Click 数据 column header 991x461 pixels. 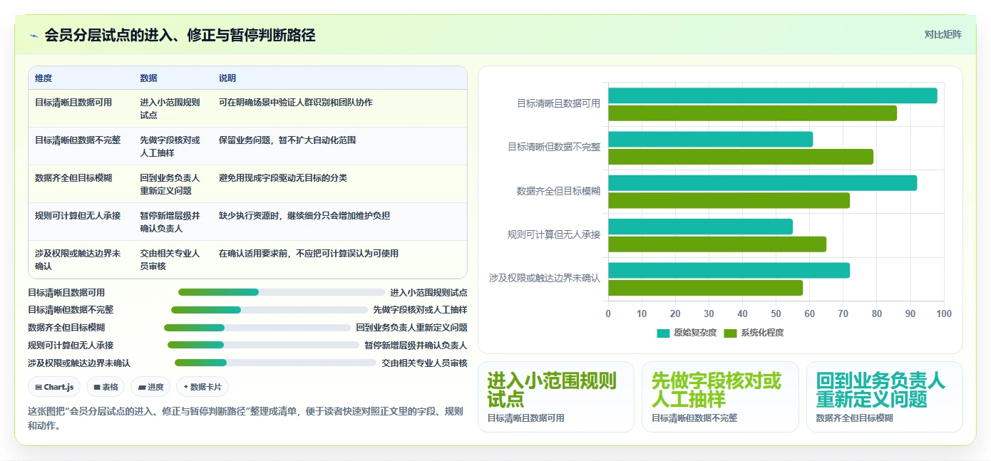(x=149, y=78)
